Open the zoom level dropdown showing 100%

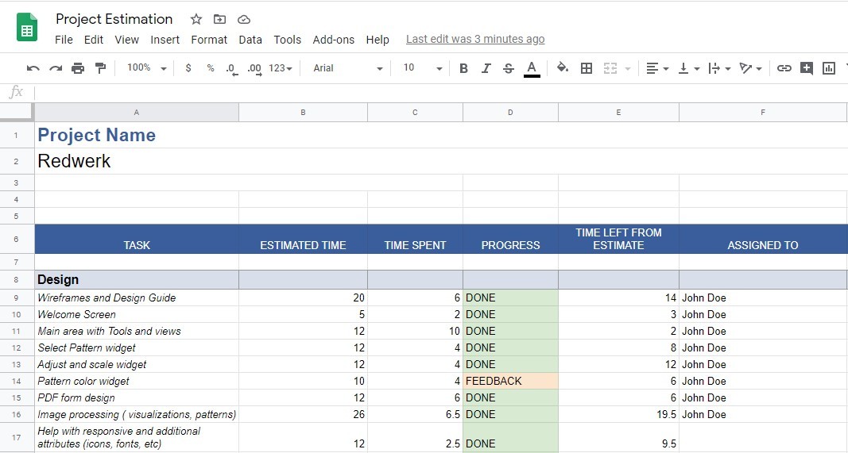pyautogui.click(x=146, y=68)
